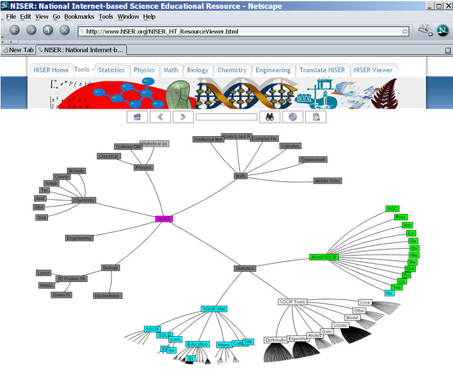Reload the page with the refresh icon
Viewport: 453px width, 375px height.
click(x=48, y=30)
